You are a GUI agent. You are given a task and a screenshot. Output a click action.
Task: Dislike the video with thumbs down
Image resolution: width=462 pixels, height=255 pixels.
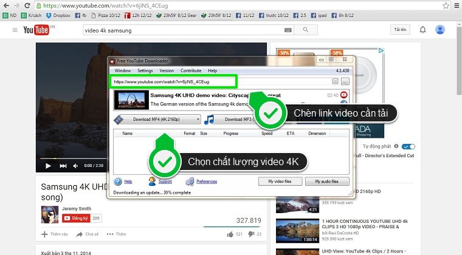coord(250,234)
